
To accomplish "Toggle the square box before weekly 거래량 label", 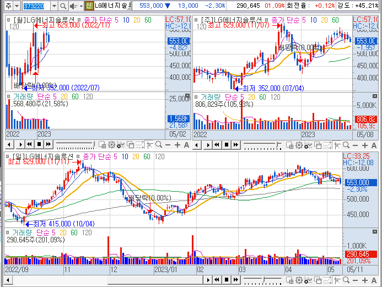I will click(196, 96).
